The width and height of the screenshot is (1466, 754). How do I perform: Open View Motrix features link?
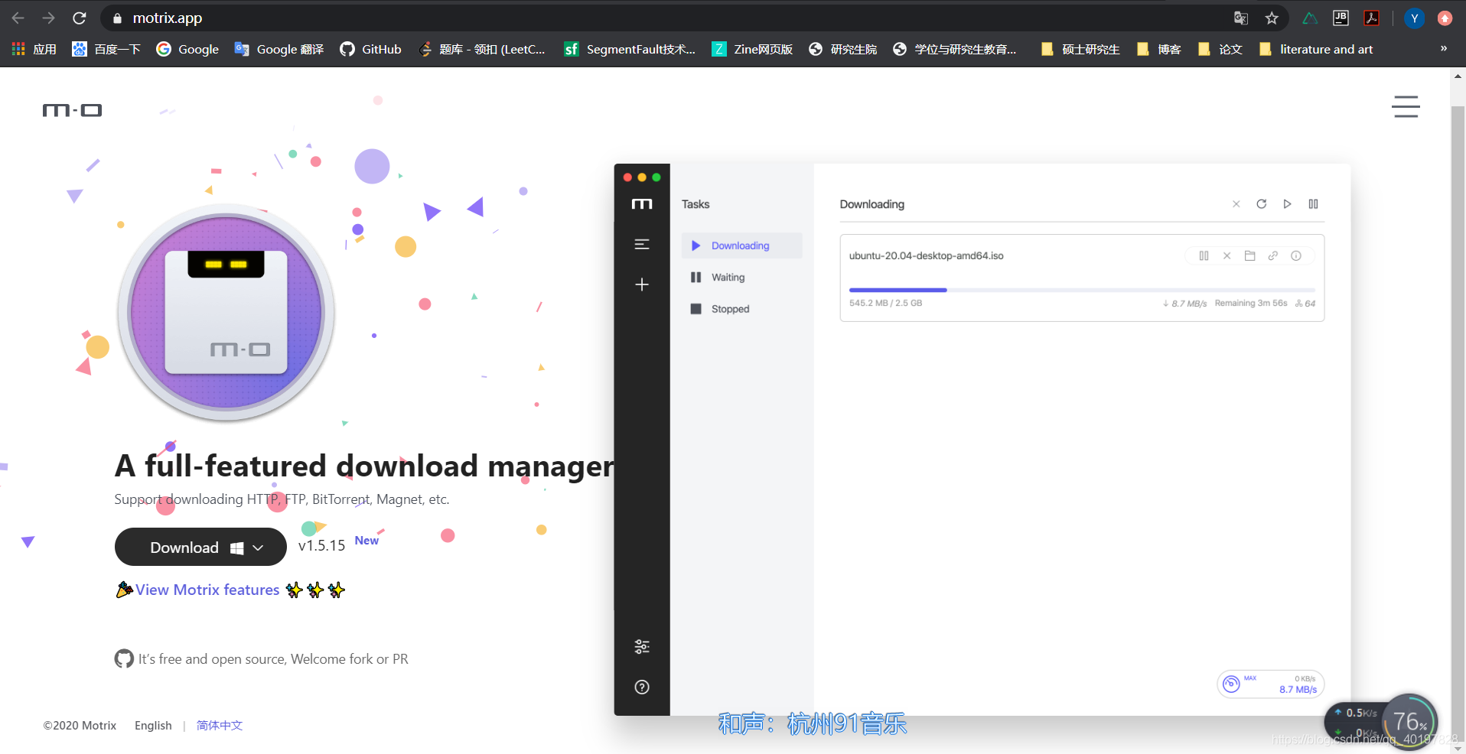[207, 590]
